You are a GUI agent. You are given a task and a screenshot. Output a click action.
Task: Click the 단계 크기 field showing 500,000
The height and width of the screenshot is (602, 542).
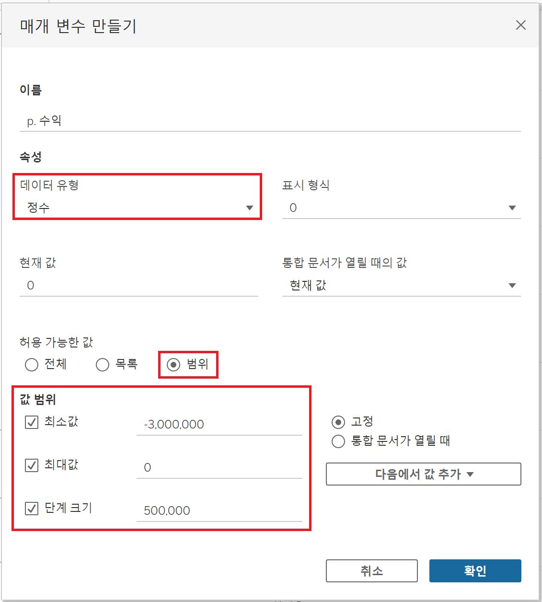(x=219, y=510)
